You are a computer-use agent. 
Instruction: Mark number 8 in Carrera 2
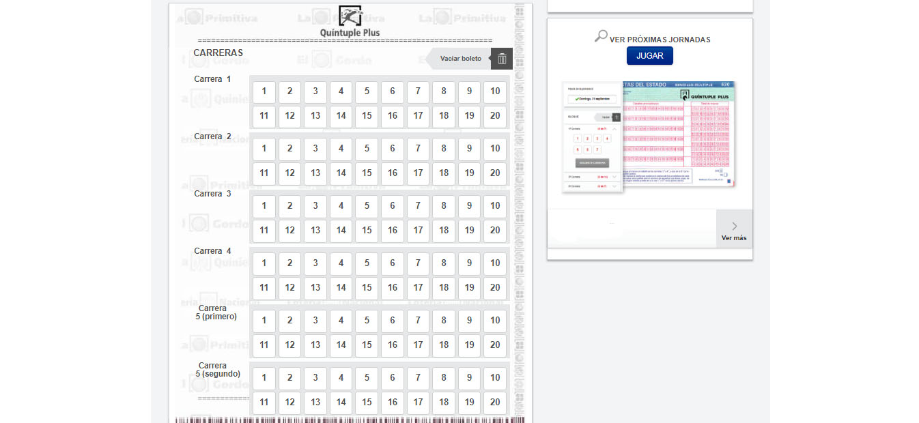click(x=444, y=149)
